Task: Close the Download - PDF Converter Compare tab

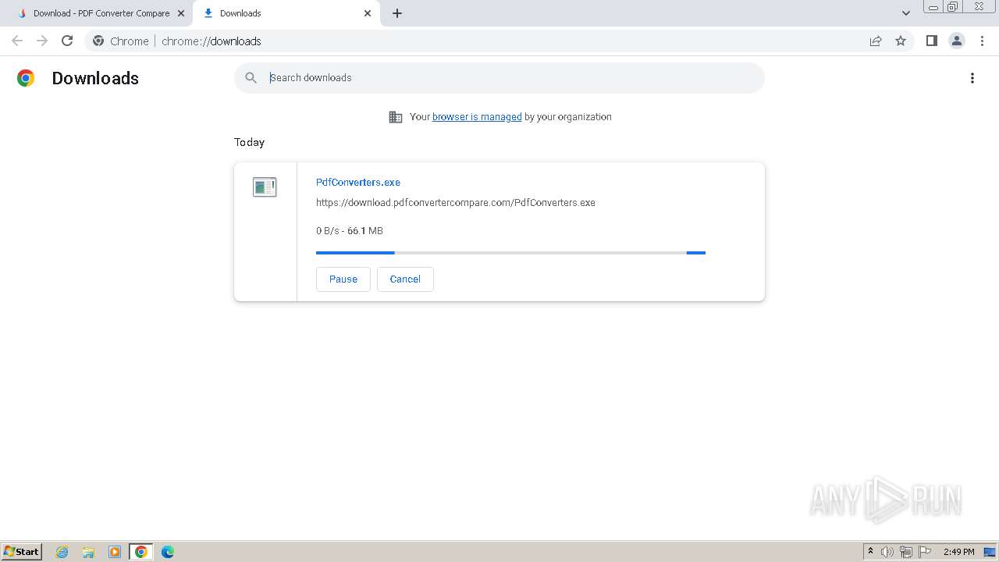Action: tap(181, 13)
